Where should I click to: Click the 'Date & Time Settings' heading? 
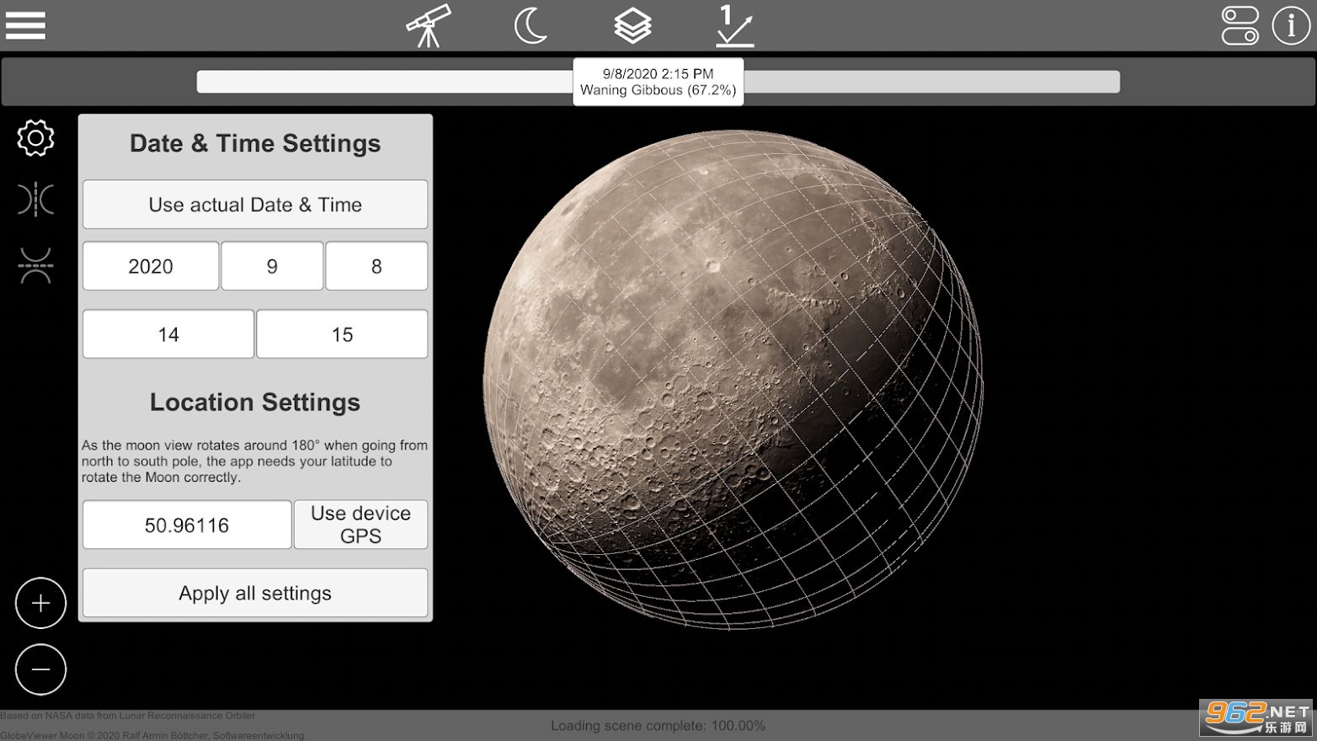tap(255, 143)
